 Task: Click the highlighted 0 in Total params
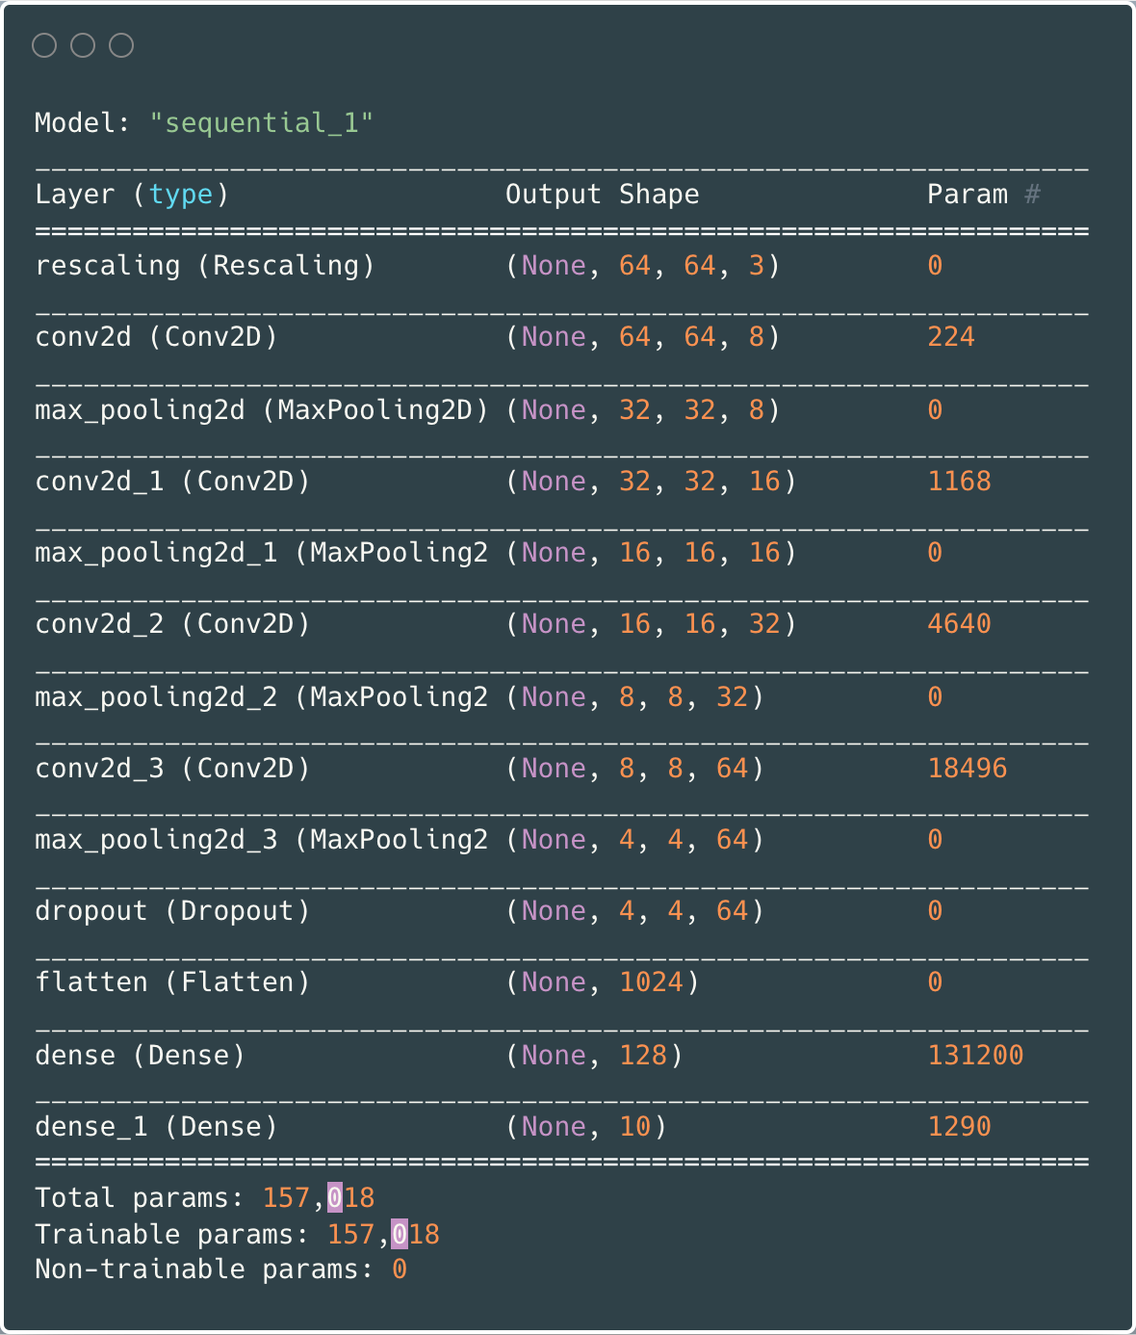(334, 1198)
